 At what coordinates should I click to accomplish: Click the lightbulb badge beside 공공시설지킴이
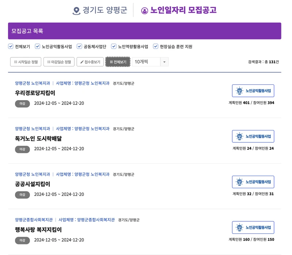pyautogui.click(x=240, y=182)
